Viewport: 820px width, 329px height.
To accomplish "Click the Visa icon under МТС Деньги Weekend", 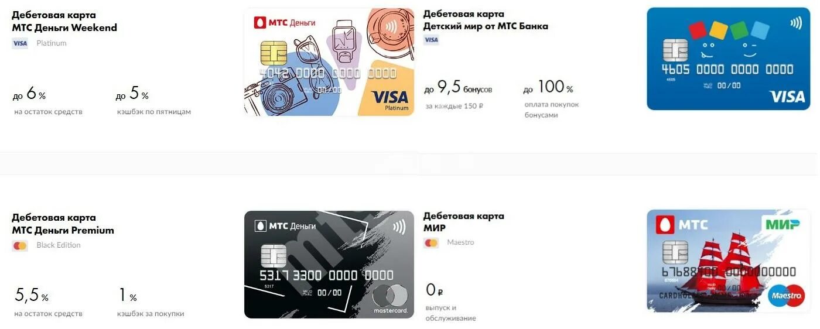I will point(20,43).
